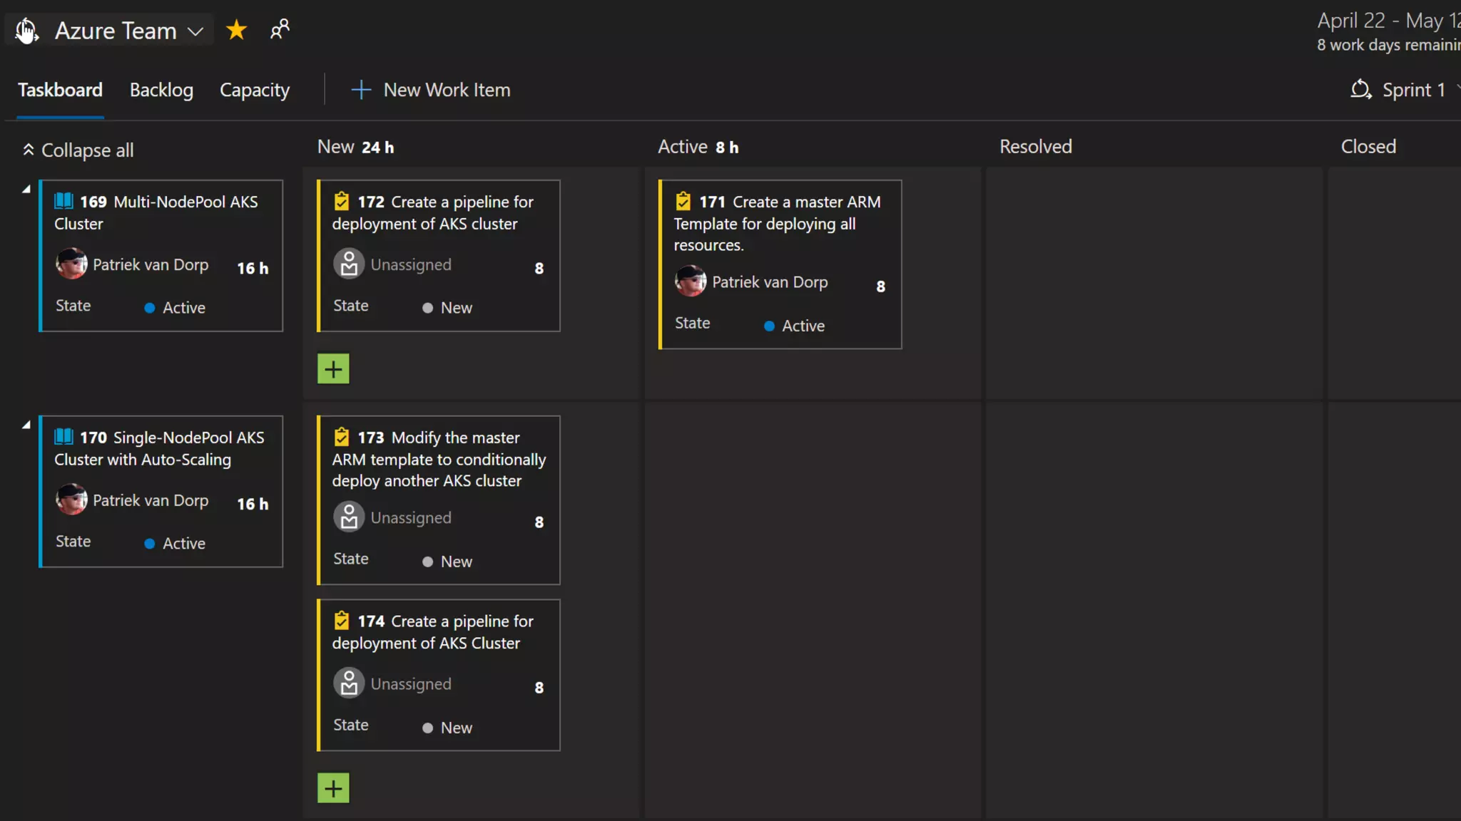Screen dimensions: 1461x821
Task: Click user story book icon on item 169
Action: [64, 202]
